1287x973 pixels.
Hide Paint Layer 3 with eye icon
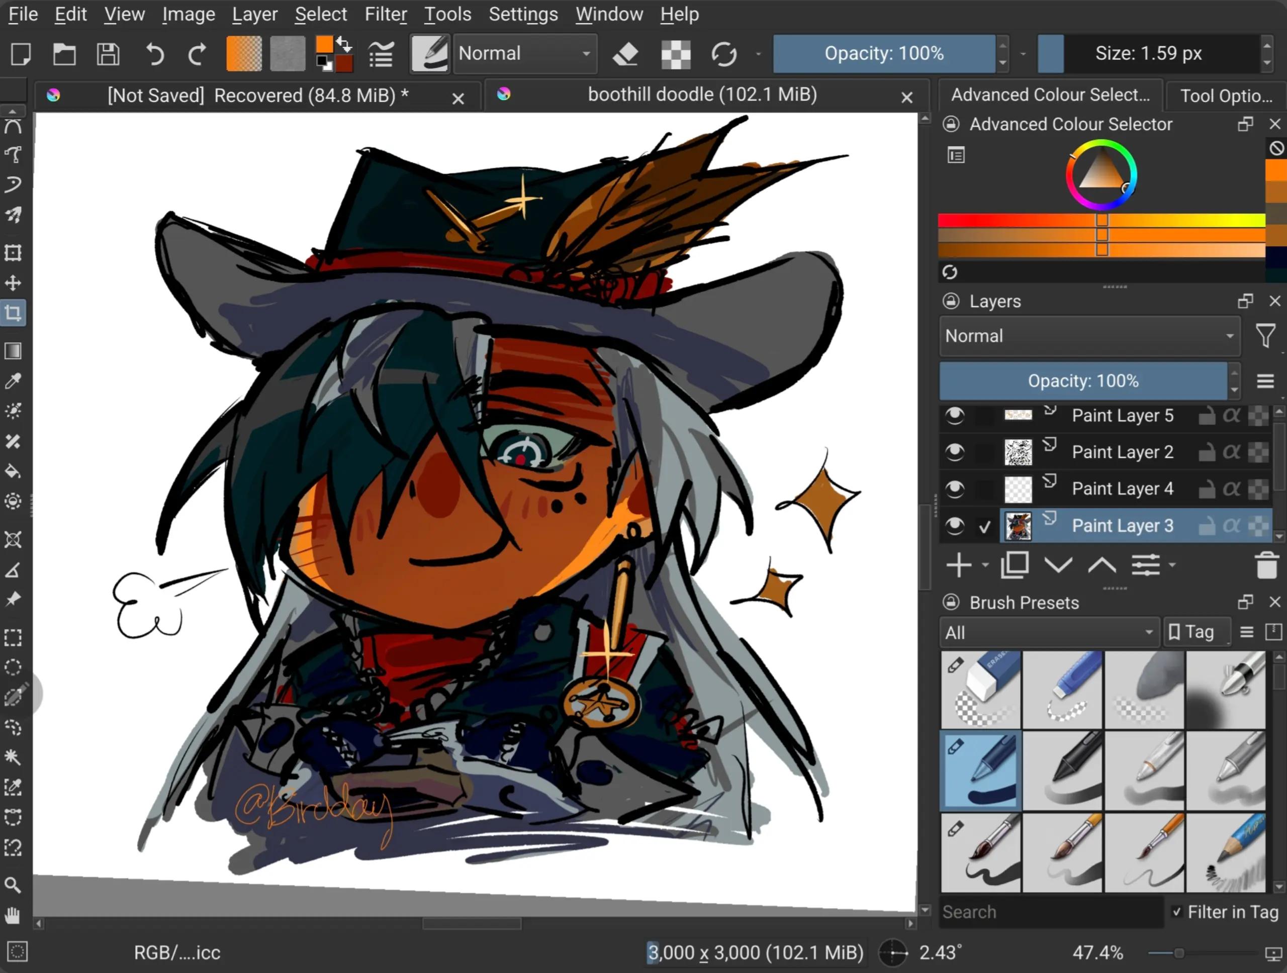(955, 526)
